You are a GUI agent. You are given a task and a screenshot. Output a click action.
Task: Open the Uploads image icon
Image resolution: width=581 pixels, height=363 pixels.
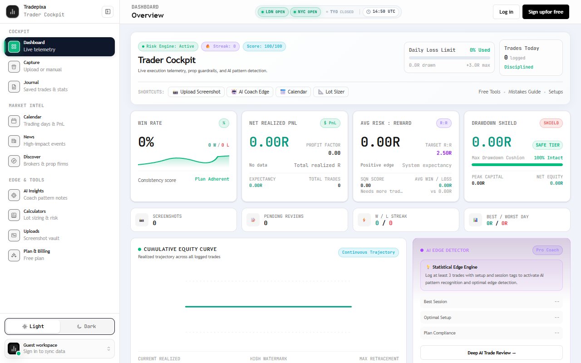[x=14, y=235]
